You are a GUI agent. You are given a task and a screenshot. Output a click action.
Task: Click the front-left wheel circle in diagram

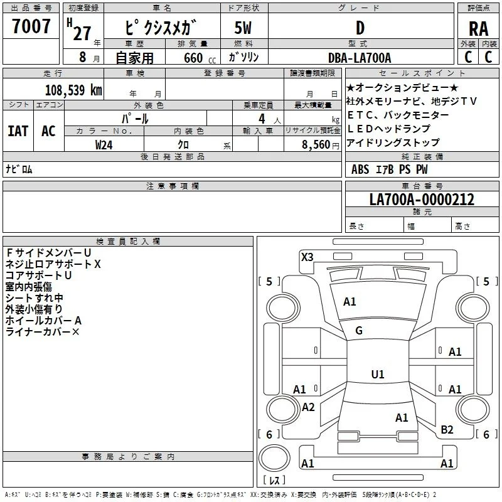283,308
